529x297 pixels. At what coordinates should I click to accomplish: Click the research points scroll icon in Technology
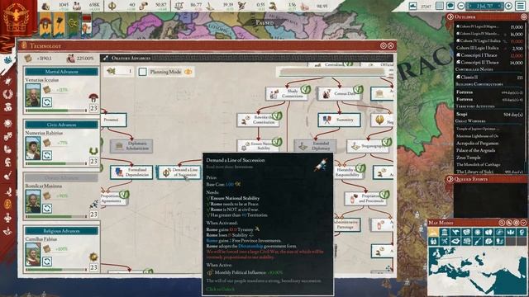click(x=28, y=59)
